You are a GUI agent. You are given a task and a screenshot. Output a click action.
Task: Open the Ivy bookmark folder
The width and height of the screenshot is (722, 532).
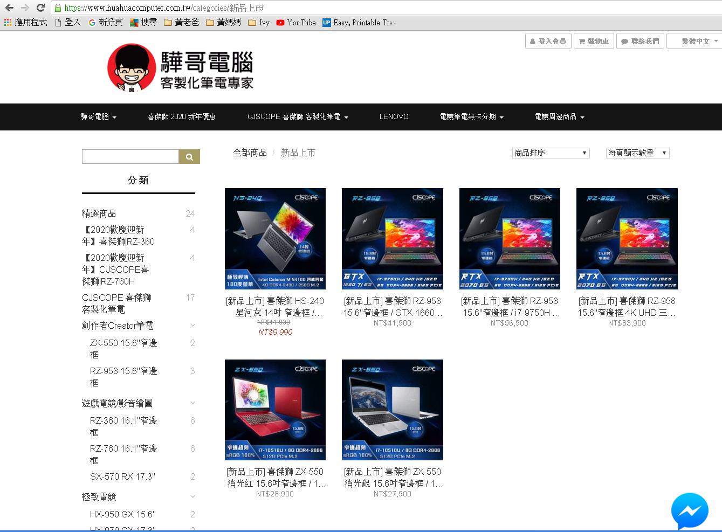[x=259, y=23]
